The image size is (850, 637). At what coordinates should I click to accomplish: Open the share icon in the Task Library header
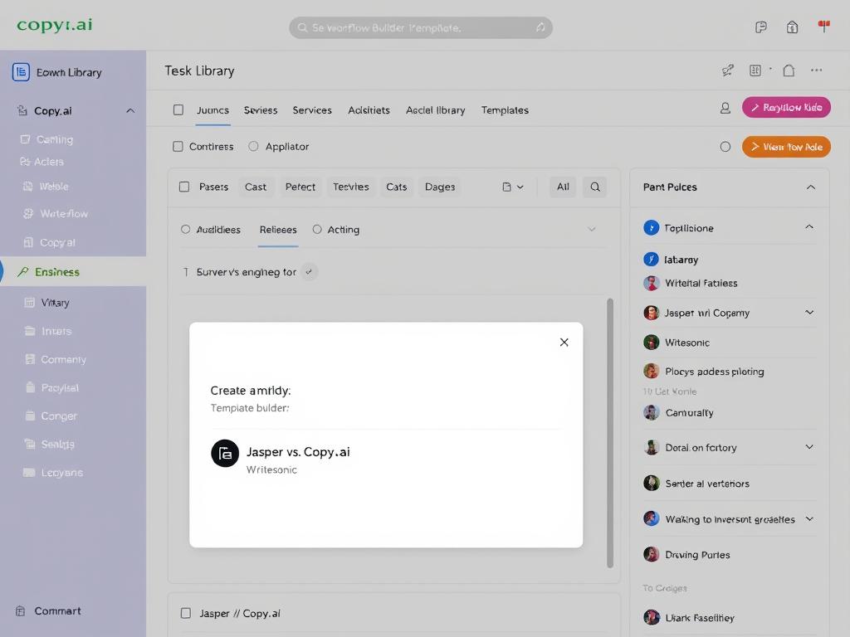pos(727,71)
